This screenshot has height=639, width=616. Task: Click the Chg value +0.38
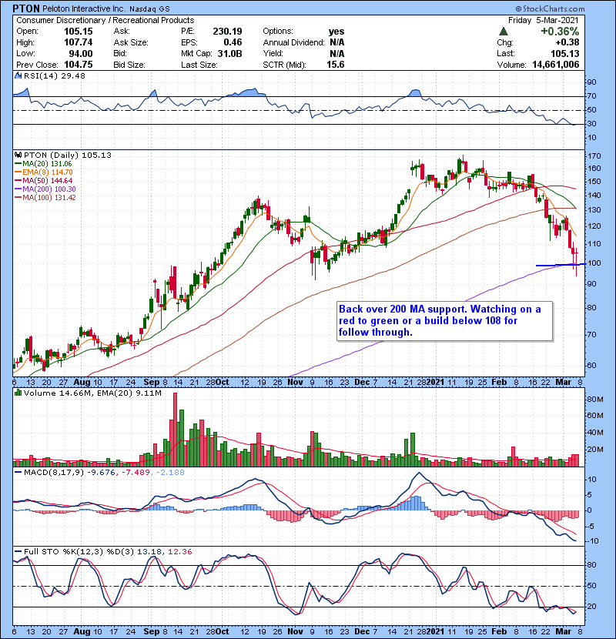567,42
